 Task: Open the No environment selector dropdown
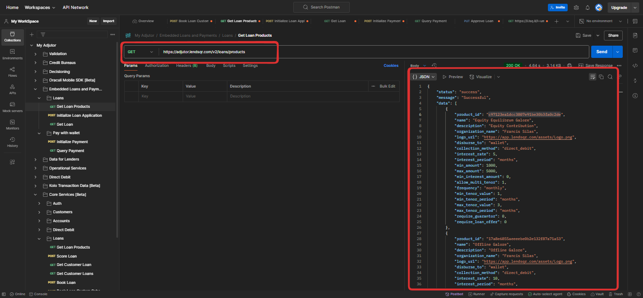click(601, 21)
